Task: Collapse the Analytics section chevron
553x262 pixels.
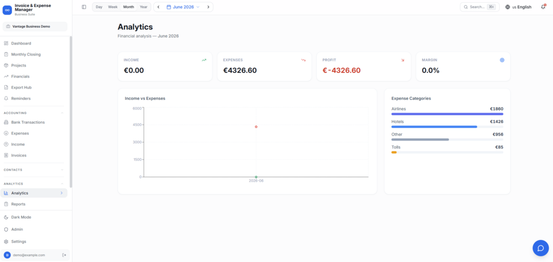Action: [x=62, y=184]
